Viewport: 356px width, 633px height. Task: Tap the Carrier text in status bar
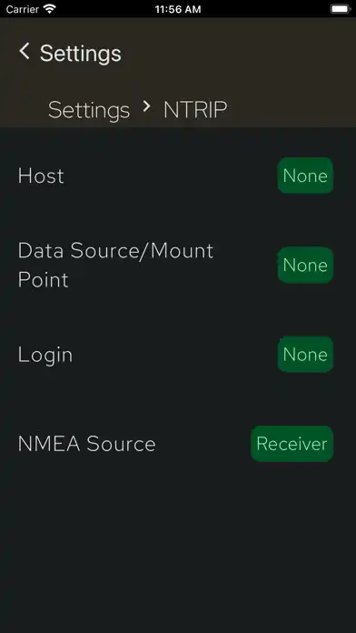point(23,9)
